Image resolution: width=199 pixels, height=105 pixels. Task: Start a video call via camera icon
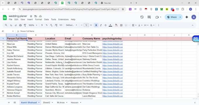point(157,17)
